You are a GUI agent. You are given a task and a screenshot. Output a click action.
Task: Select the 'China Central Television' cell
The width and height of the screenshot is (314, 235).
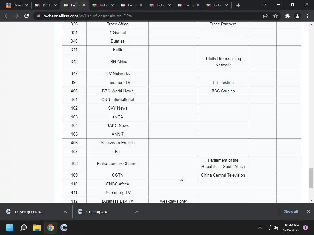click(x=223, y=175)
